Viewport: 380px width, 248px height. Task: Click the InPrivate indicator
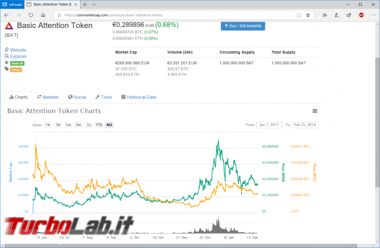click(x=12, y=4)
